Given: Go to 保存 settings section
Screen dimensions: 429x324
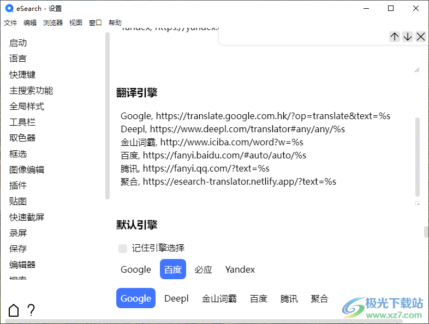Looking at the screenshot, I should tap(18, 249).
